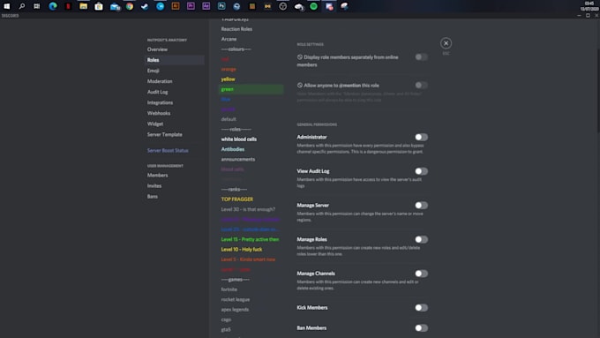Open Steam from the taskbar
600x338 pixels.
(145, 6)
